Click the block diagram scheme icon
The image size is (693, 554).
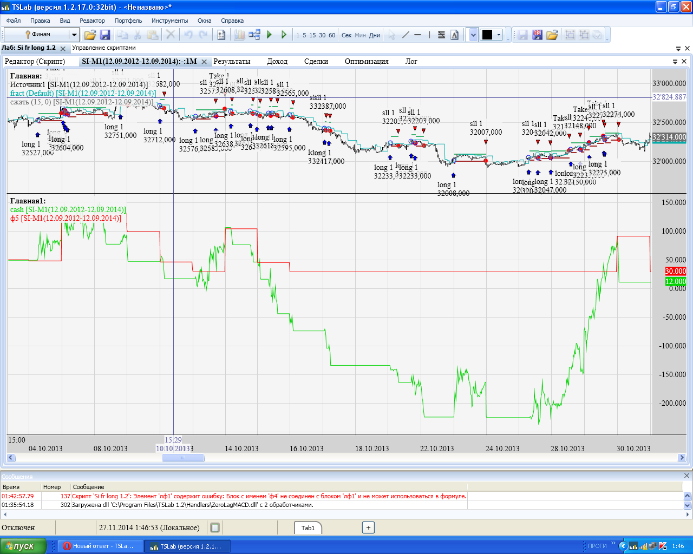(x=254, y=35)
